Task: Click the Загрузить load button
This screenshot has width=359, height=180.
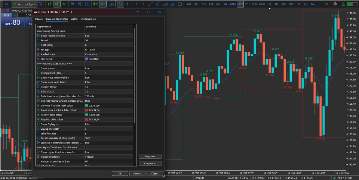Action: coord(150,157)
